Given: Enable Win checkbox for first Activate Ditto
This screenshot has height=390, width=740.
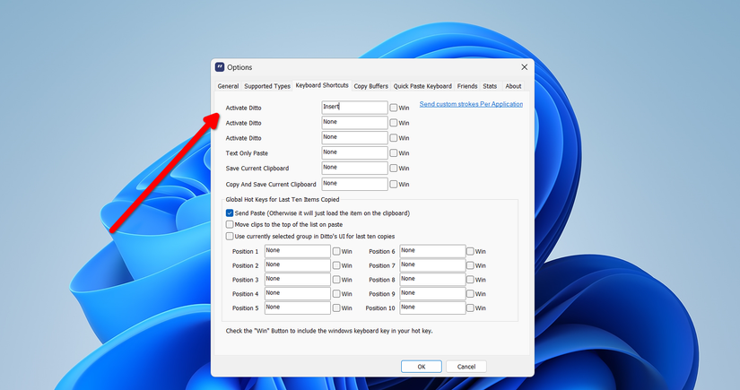Looking at the screenshot, I should (x=393, y=108).
